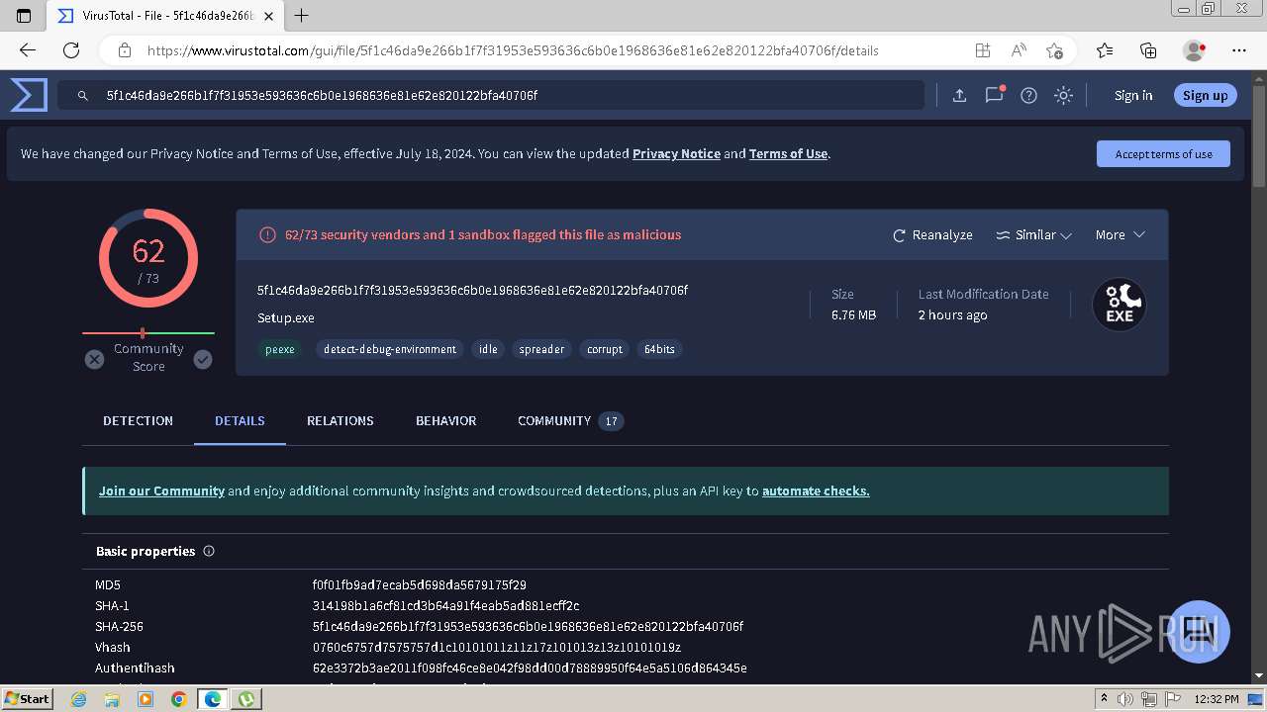Expand the More dropdown

(x=1120, y=235)
